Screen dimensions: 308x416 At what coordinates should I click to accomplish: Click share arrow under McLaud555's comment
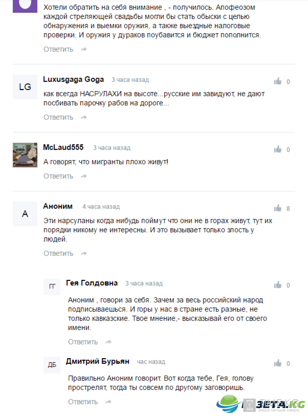point(84,176)
